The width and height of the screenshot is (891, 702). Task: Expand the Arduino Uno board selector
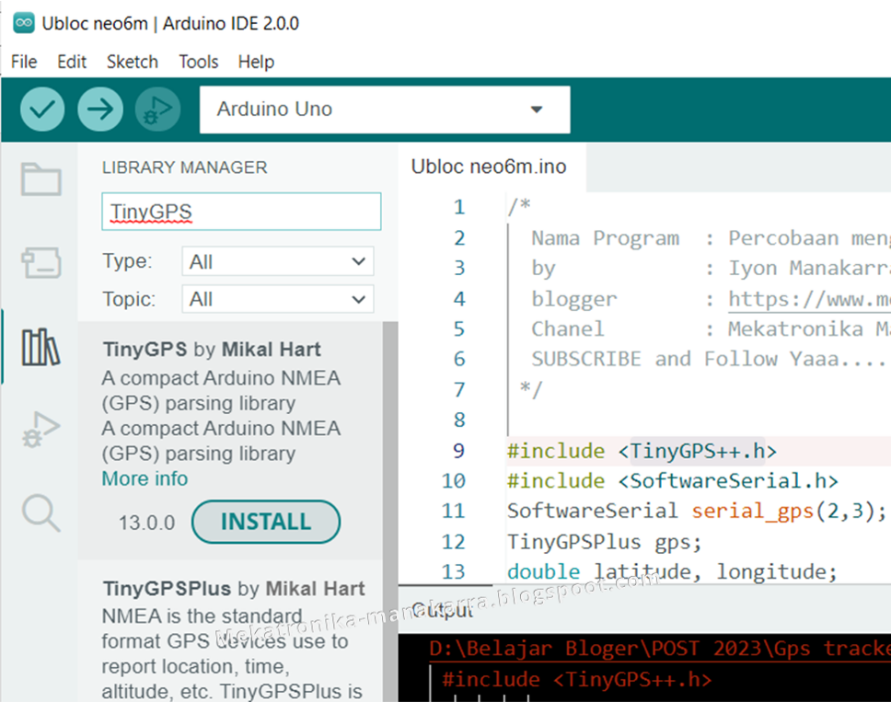[385, 109]
